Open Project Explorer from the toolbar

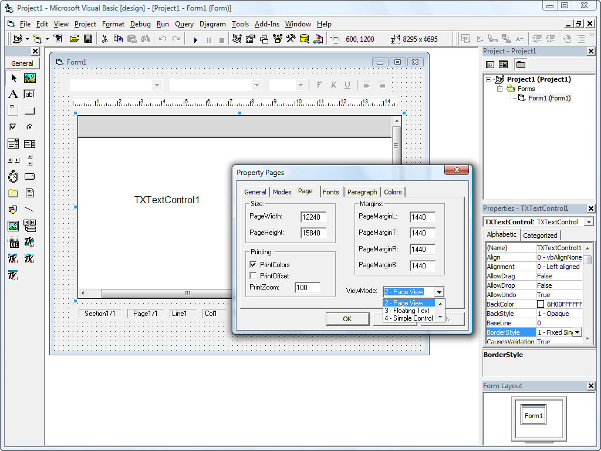237,39
